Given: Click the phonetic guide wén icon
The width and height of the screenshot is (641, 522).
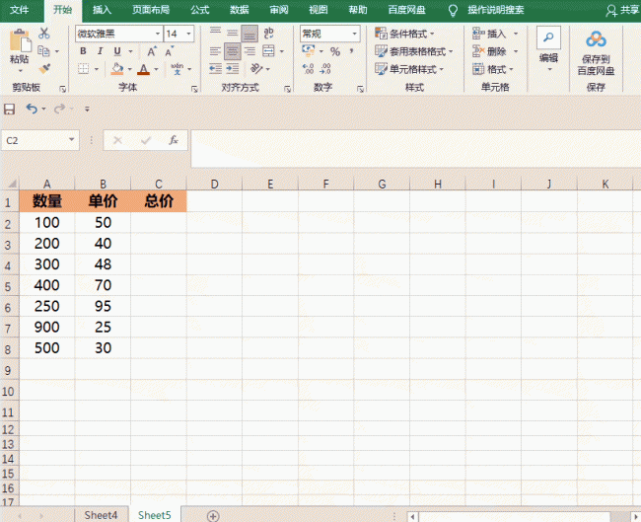Looking at the screenshot, I should point(177,69).
